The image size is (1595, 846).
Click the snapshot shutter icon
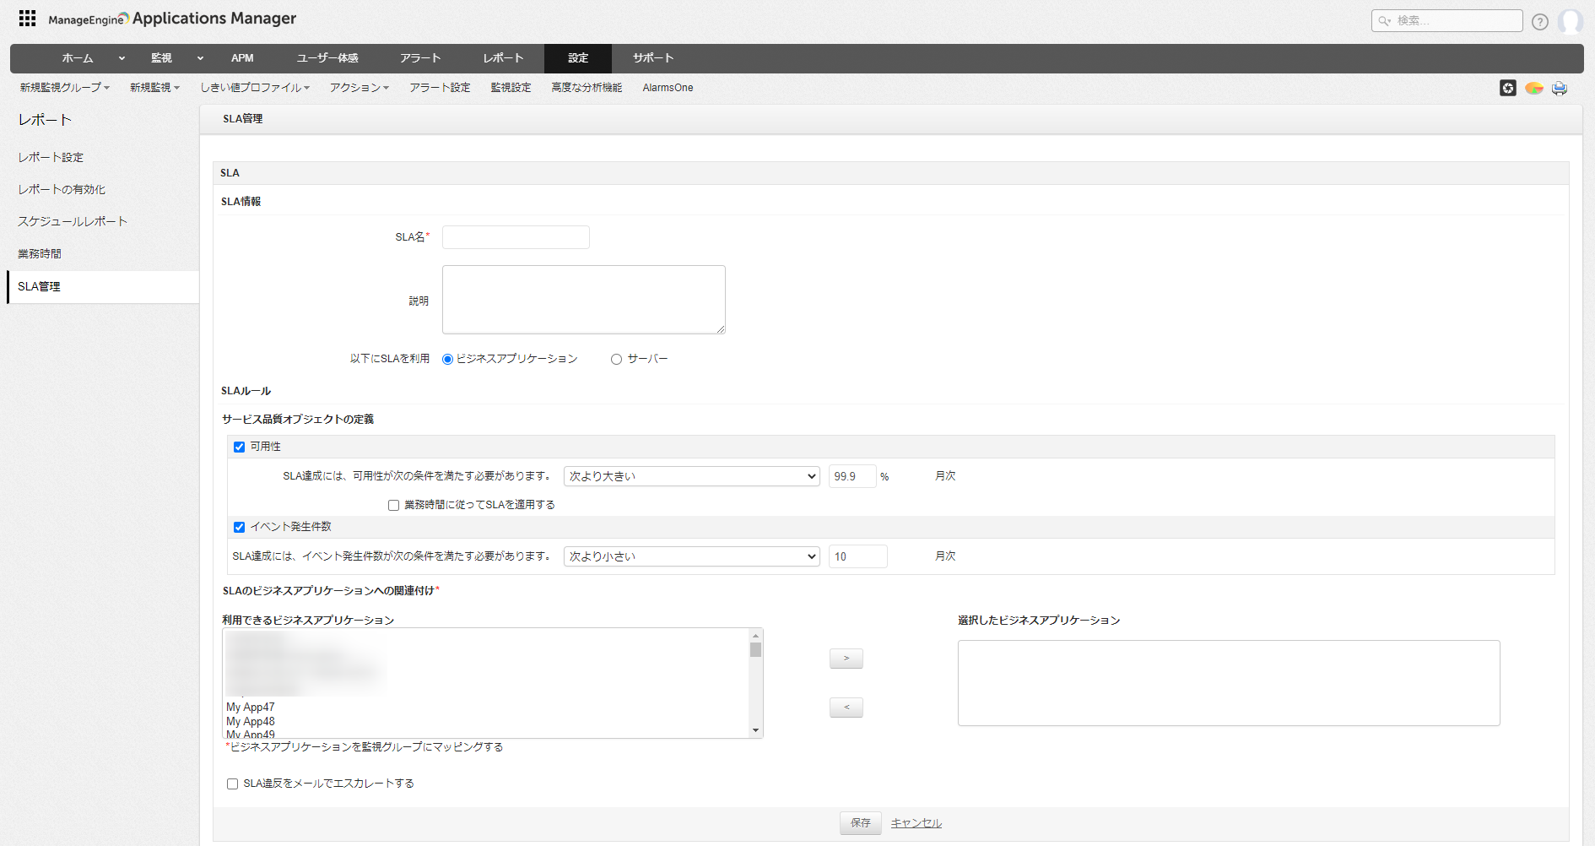click(1508, 88)
